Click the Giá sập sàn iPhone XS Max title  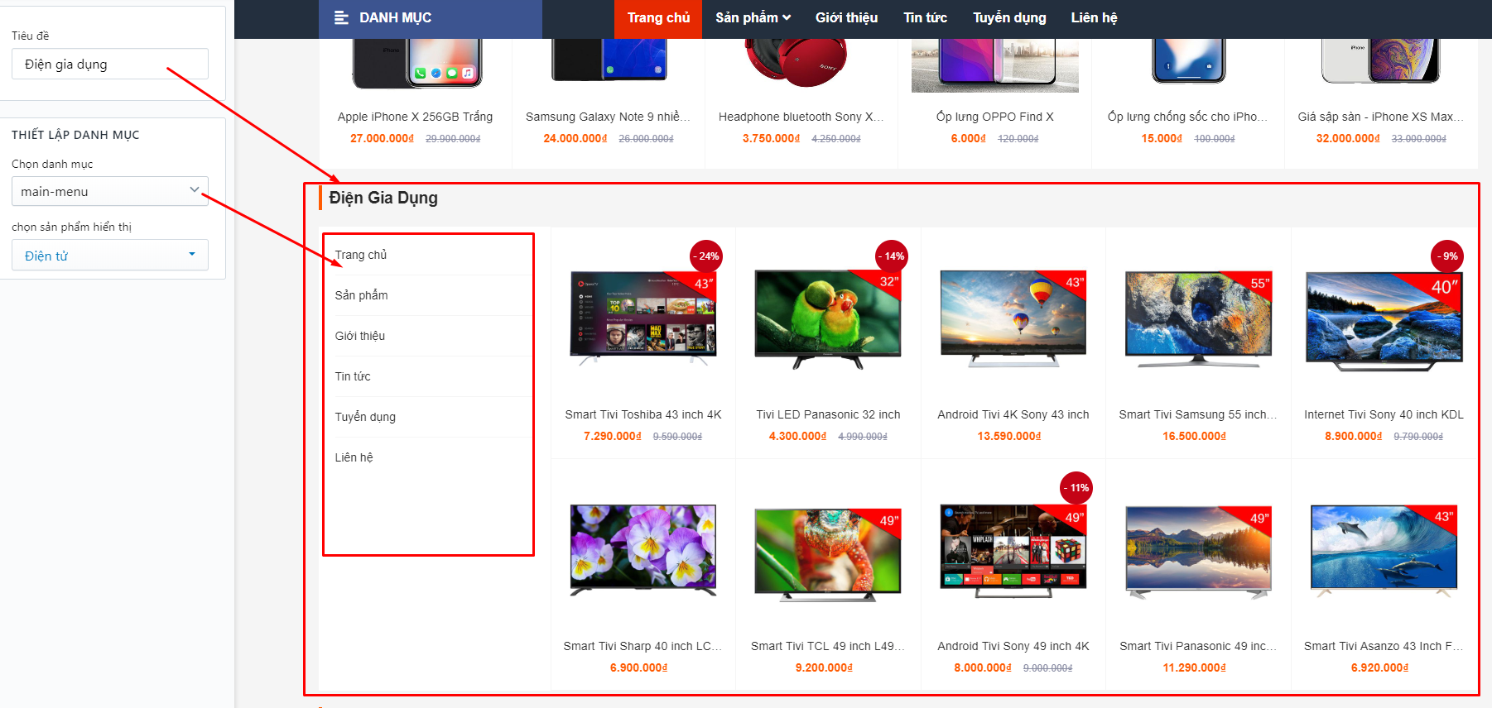click(1381, 117)
